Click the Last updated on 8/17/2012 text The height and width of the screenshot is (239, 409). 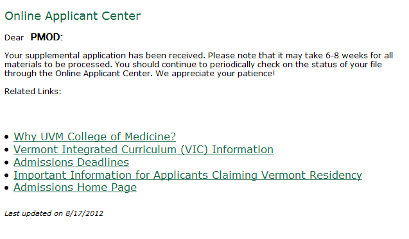(54, 213)
